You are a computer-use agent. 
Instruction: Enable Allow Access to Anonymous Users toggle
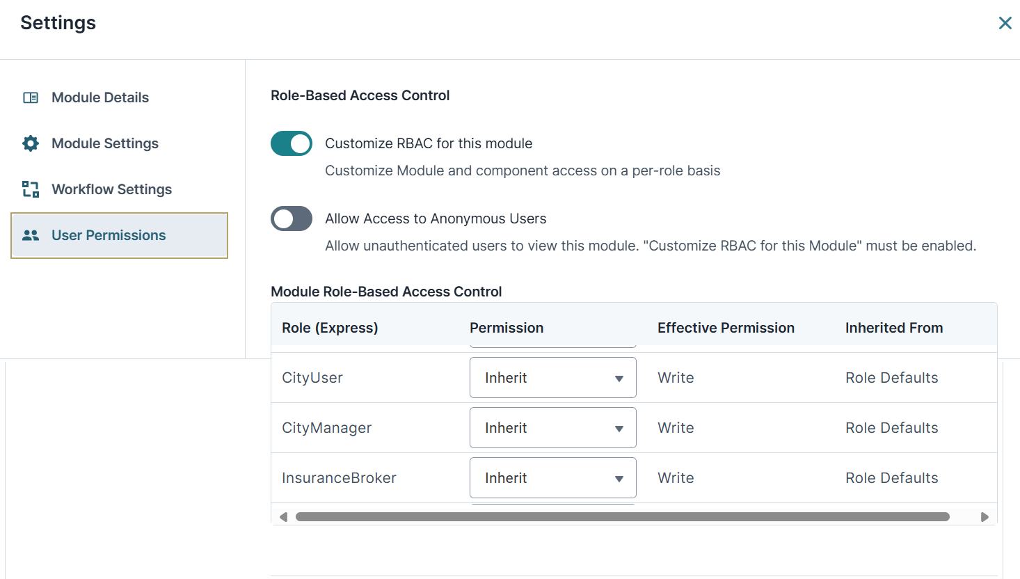click(292, 219)
